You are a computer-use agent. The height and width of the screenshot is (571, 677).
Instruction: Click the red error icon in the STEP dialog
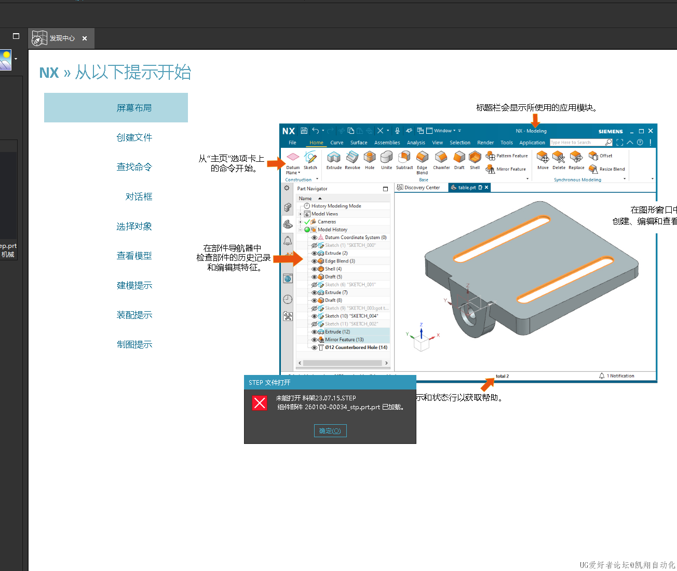click(x=260, y=403)
